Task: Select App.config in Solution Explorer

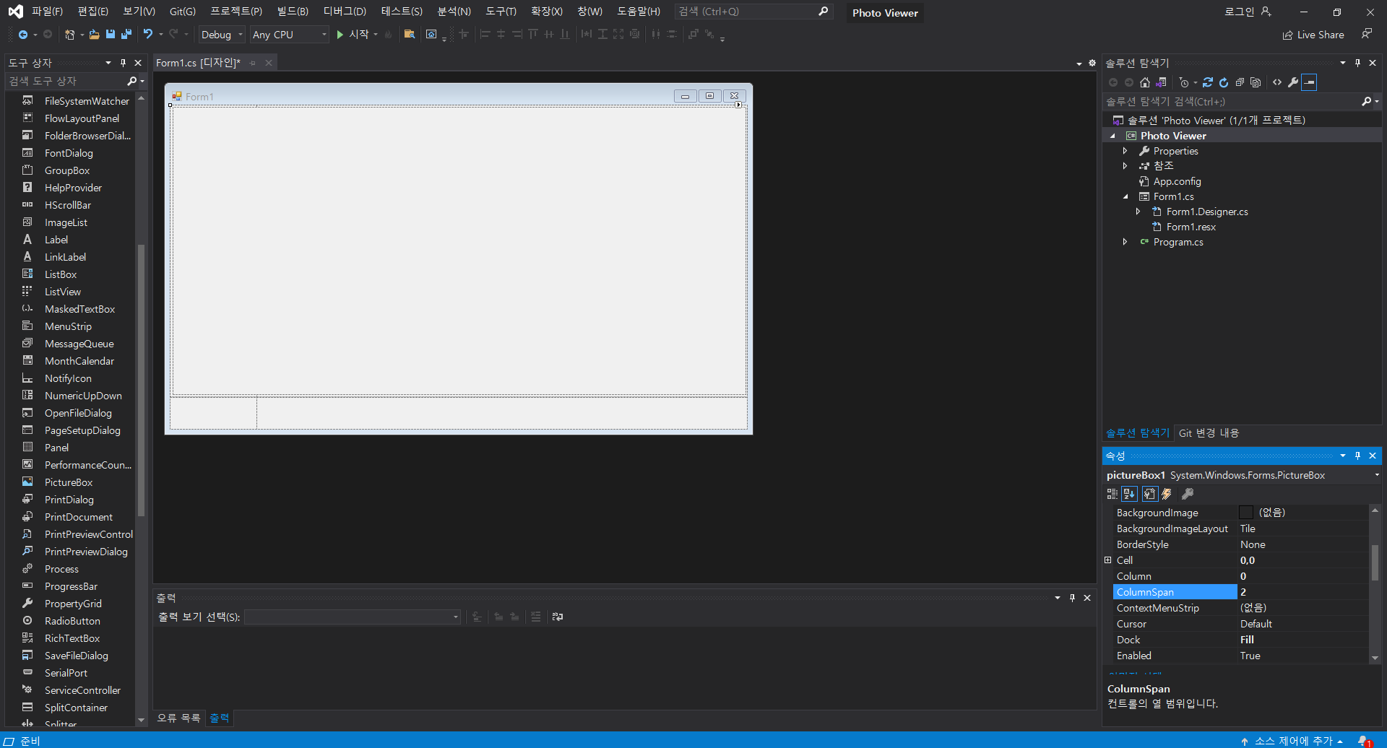Action: (1177, 181)
